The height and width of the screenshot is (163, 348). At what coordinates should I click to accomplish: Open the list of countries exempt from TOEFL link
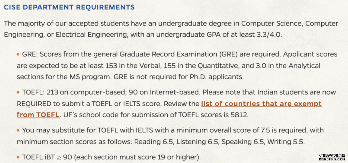261,104
